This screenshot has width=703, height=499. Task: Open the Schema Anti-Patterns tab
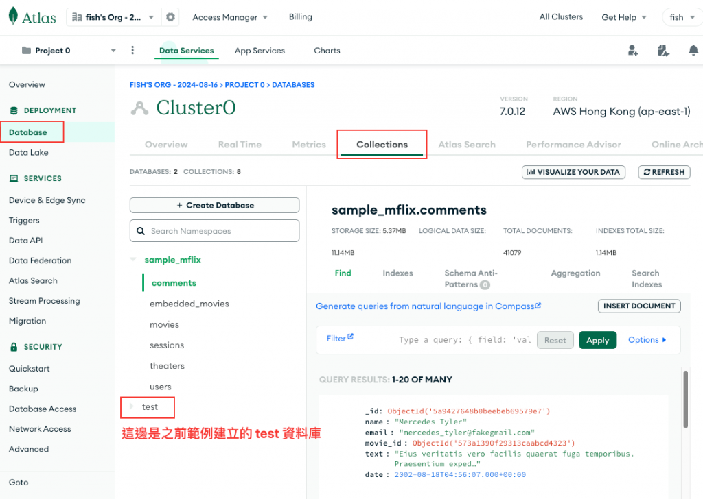[471, 278]
